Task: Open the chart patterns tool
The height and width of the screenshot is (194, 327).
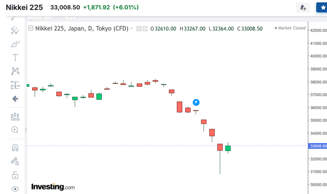Action: pos(15,71)
